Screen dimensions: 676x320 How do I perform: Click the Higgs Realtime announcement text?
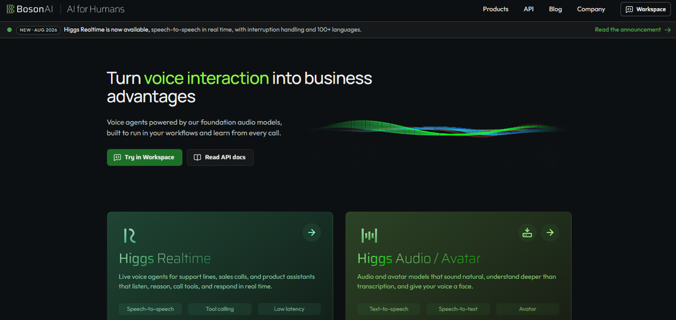point(212,30)
